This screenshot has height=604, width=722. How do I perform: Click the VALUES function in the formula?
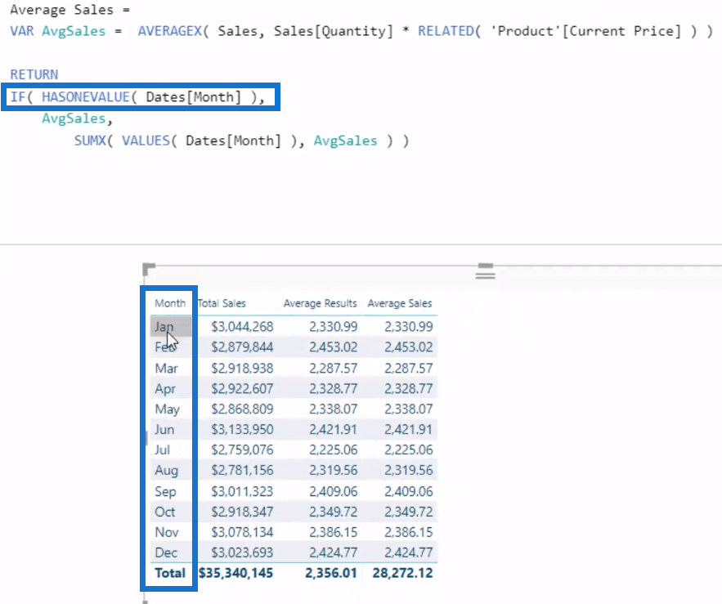click(146, 141)
